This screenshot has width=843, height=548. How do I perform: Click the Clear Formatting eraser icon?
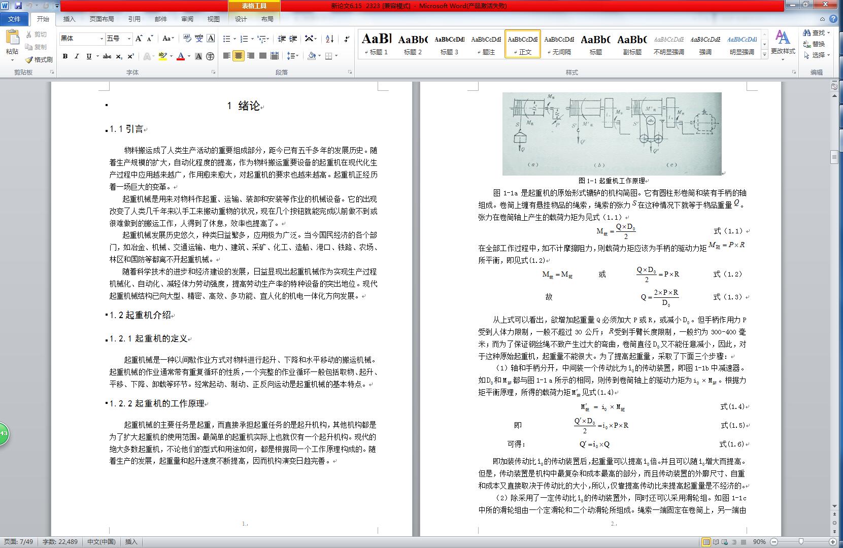pyautogui.click(x=187, y=39)
